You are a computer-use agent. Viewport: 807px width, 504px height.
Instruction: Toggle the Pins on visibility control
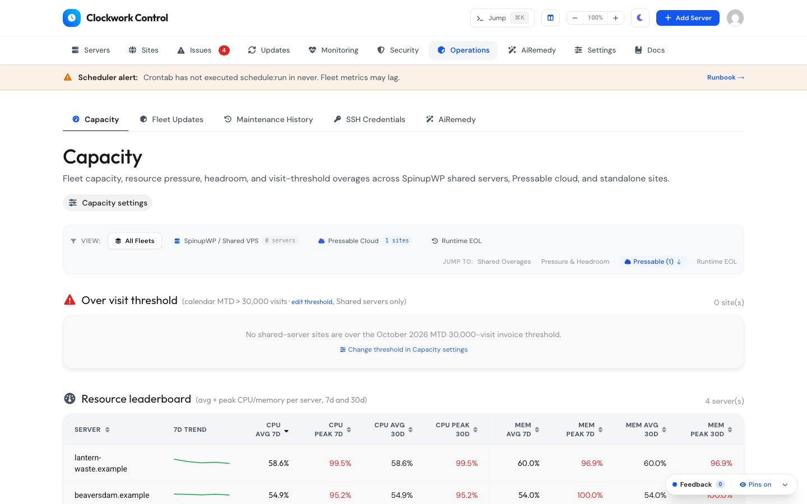(755, 484)
